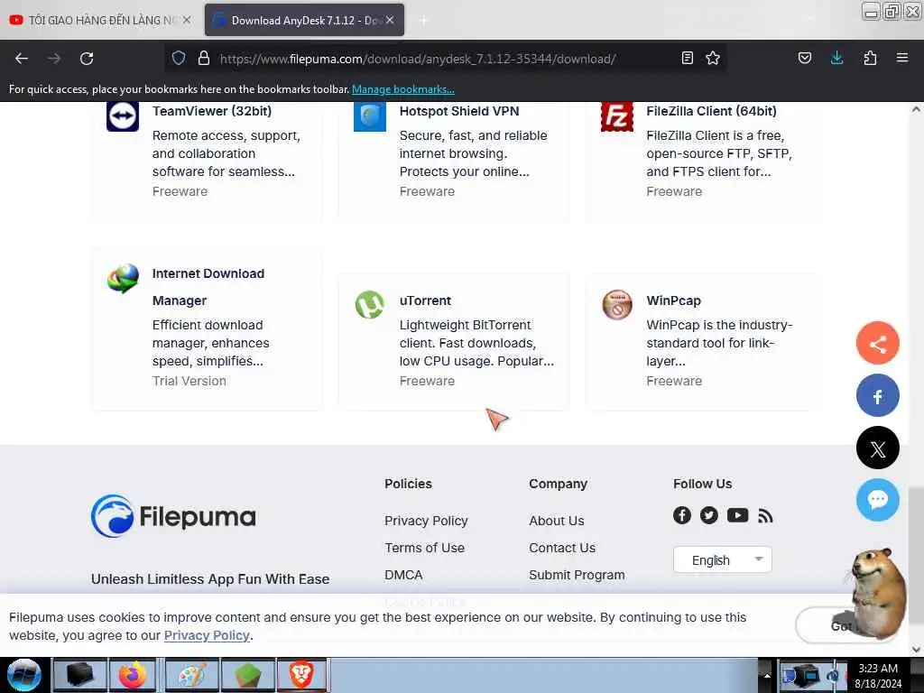This screenshot has width=924, height=693.
Task: Open the FileZilla Client (64bit) title link
Action: click(x=711, y=111)
